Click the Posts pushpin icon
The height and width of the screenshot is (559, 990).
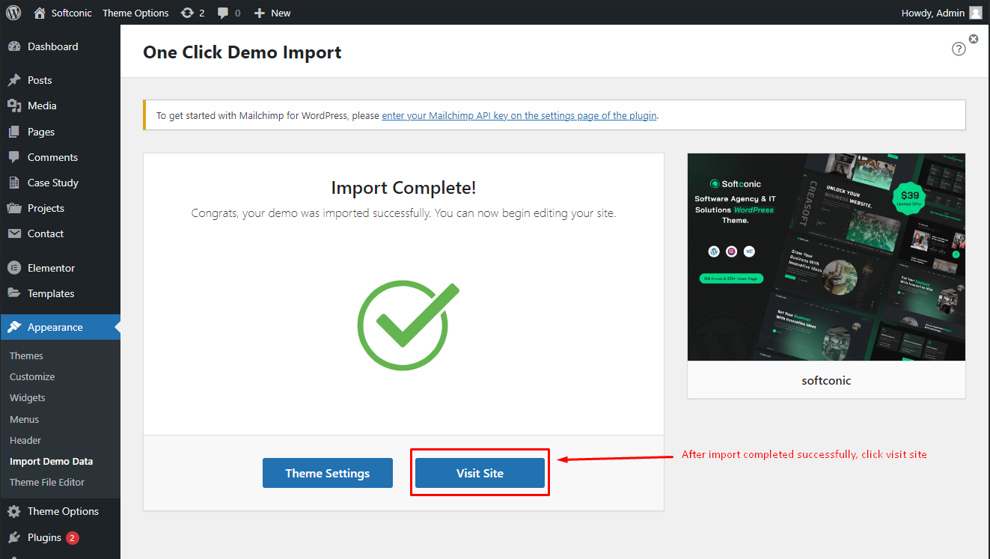[x=14, y=80]
